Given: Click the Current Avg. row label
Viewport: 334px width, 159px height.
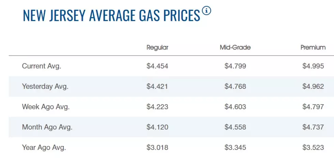Looking at the screenshot, I should click(x=42, y=66).
